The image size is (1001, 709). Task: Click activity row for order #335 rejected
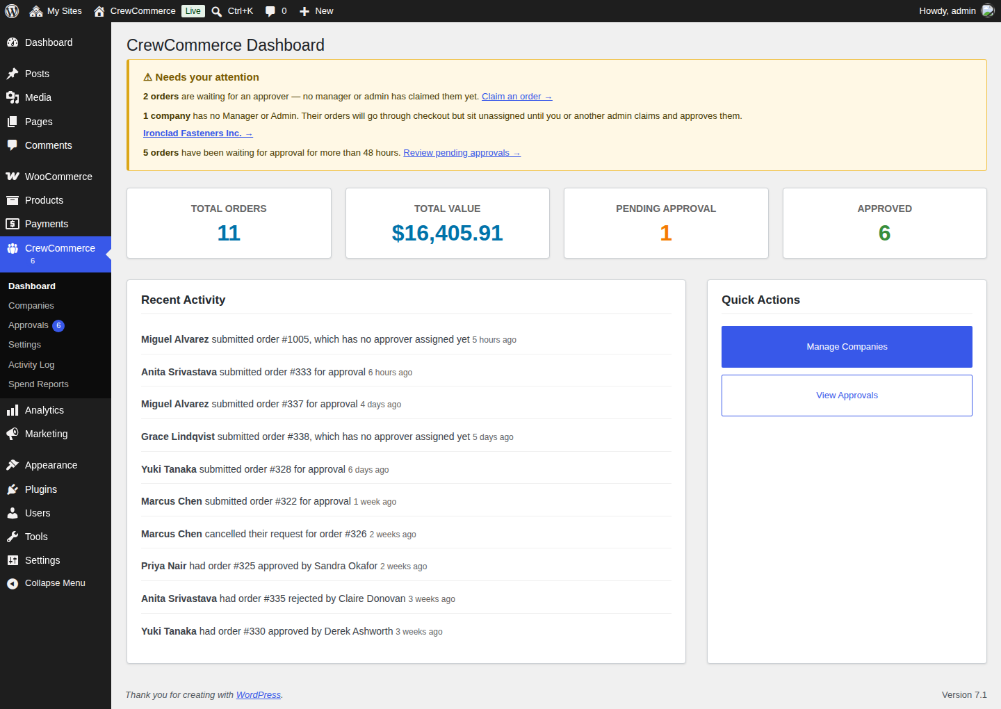406,598
